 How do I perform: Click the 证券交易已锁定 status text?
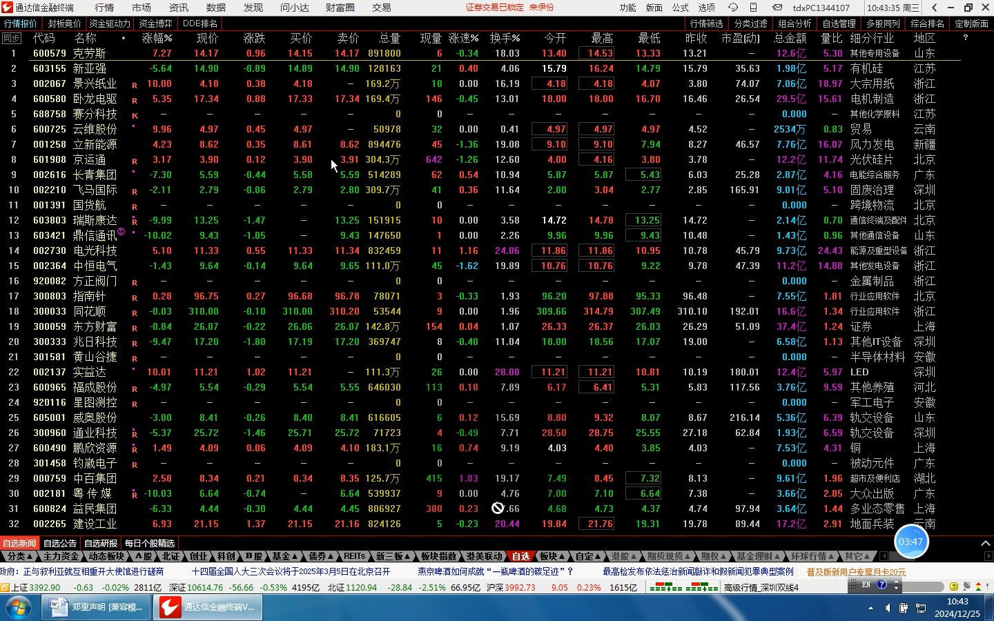pyautogui.click(x=495, y=8)
